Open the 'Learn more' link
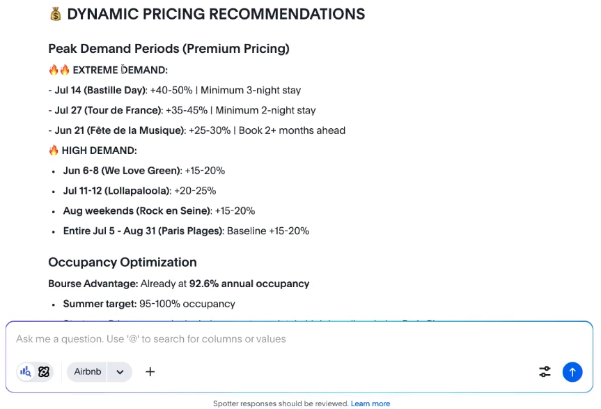 click(370, 403)
